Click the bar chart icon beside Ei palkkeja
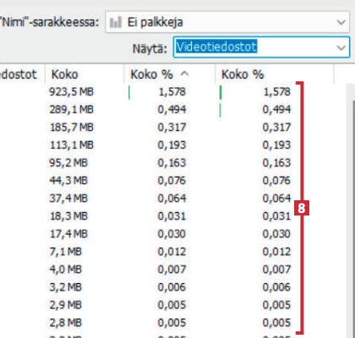 [x=116, y=22]
